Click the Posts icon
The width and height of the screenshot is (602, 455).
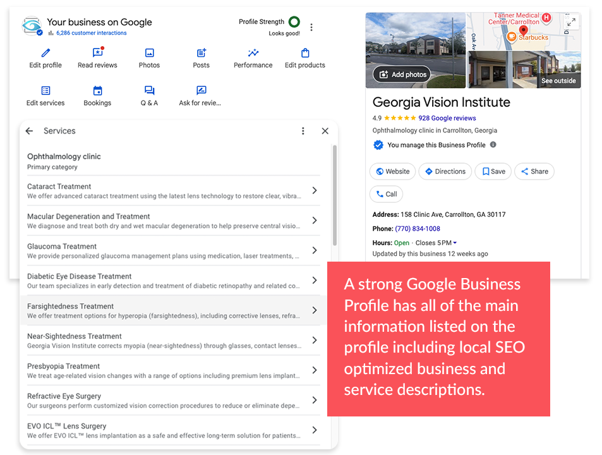(201, 53)
